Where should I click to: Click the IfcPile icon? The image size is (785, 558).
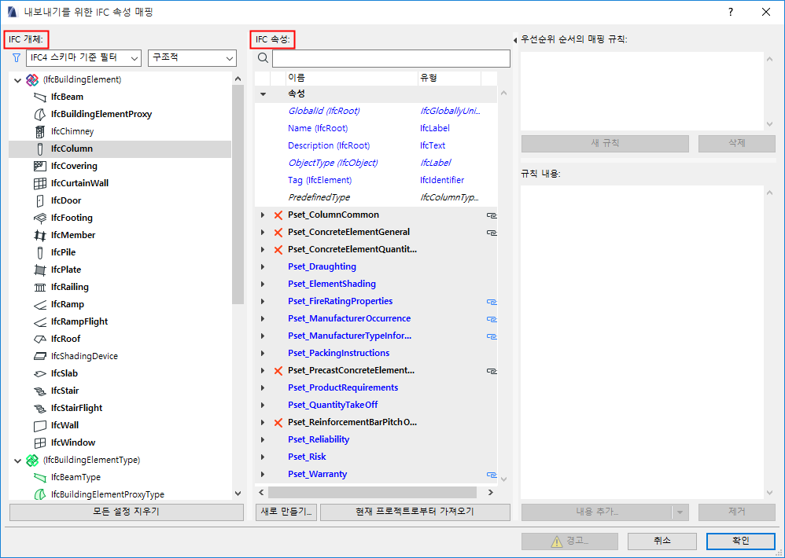[x=39, y=252]
